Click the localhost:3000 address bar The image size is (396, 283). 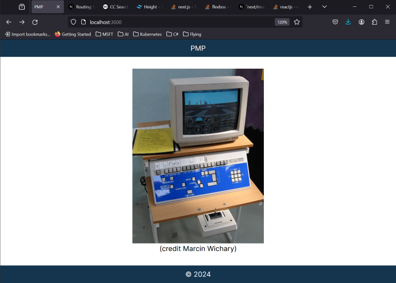tap(173, 22)
